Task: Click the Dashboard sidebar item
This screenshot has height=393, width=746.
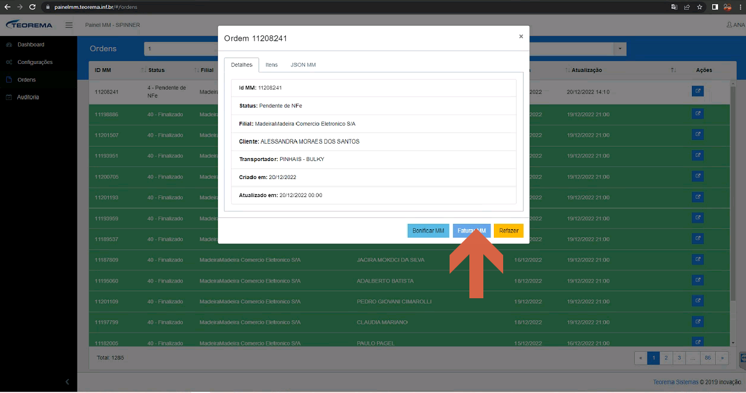Action: point(30,44)
